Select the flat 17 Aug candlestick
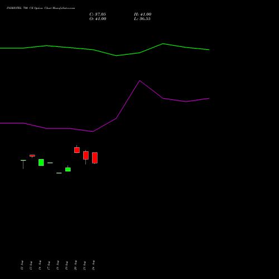 [x=50, y=163]
